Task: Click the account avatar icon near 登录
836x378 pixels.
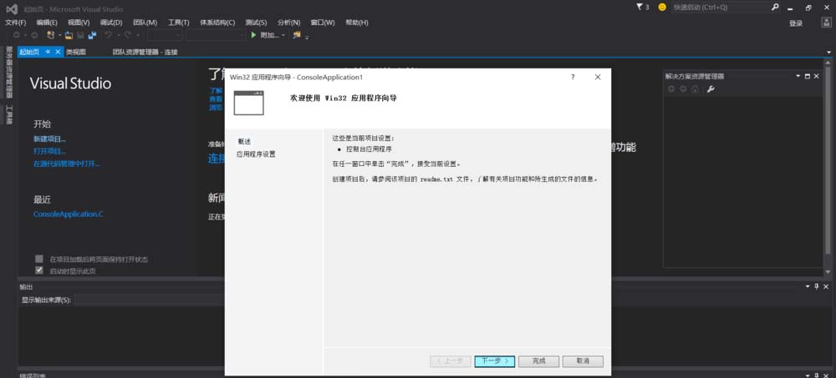Action: point(825,23)
